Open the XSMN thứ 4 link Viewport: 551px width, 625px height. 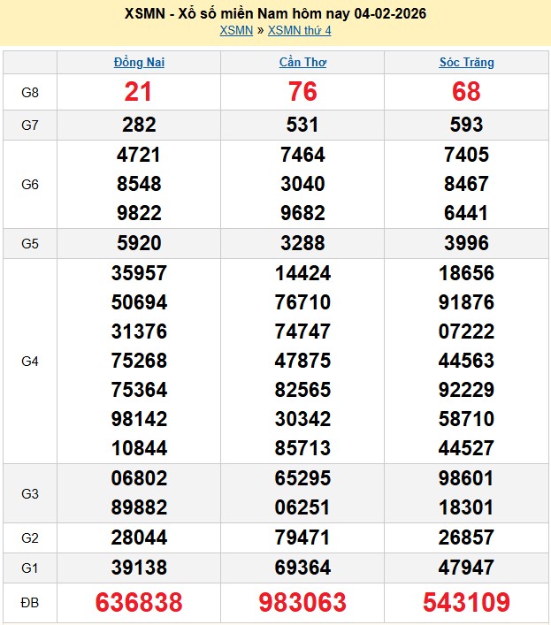click(x=299, y=31)
